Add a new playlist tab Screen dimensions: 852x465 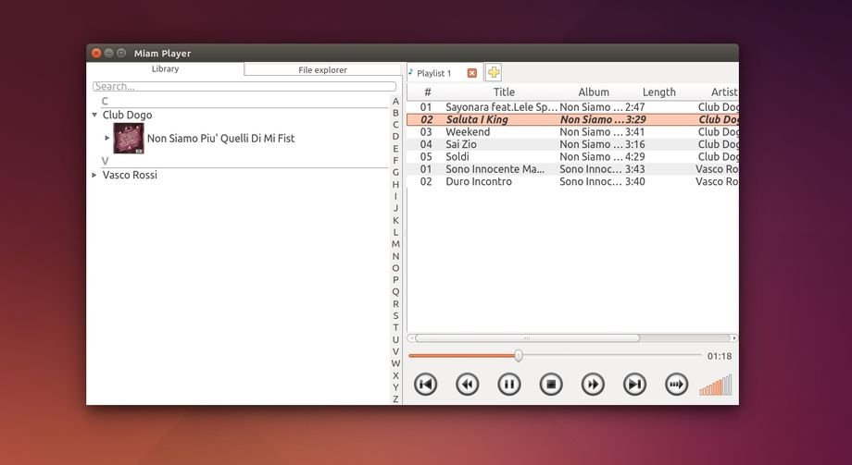(494, 73)
